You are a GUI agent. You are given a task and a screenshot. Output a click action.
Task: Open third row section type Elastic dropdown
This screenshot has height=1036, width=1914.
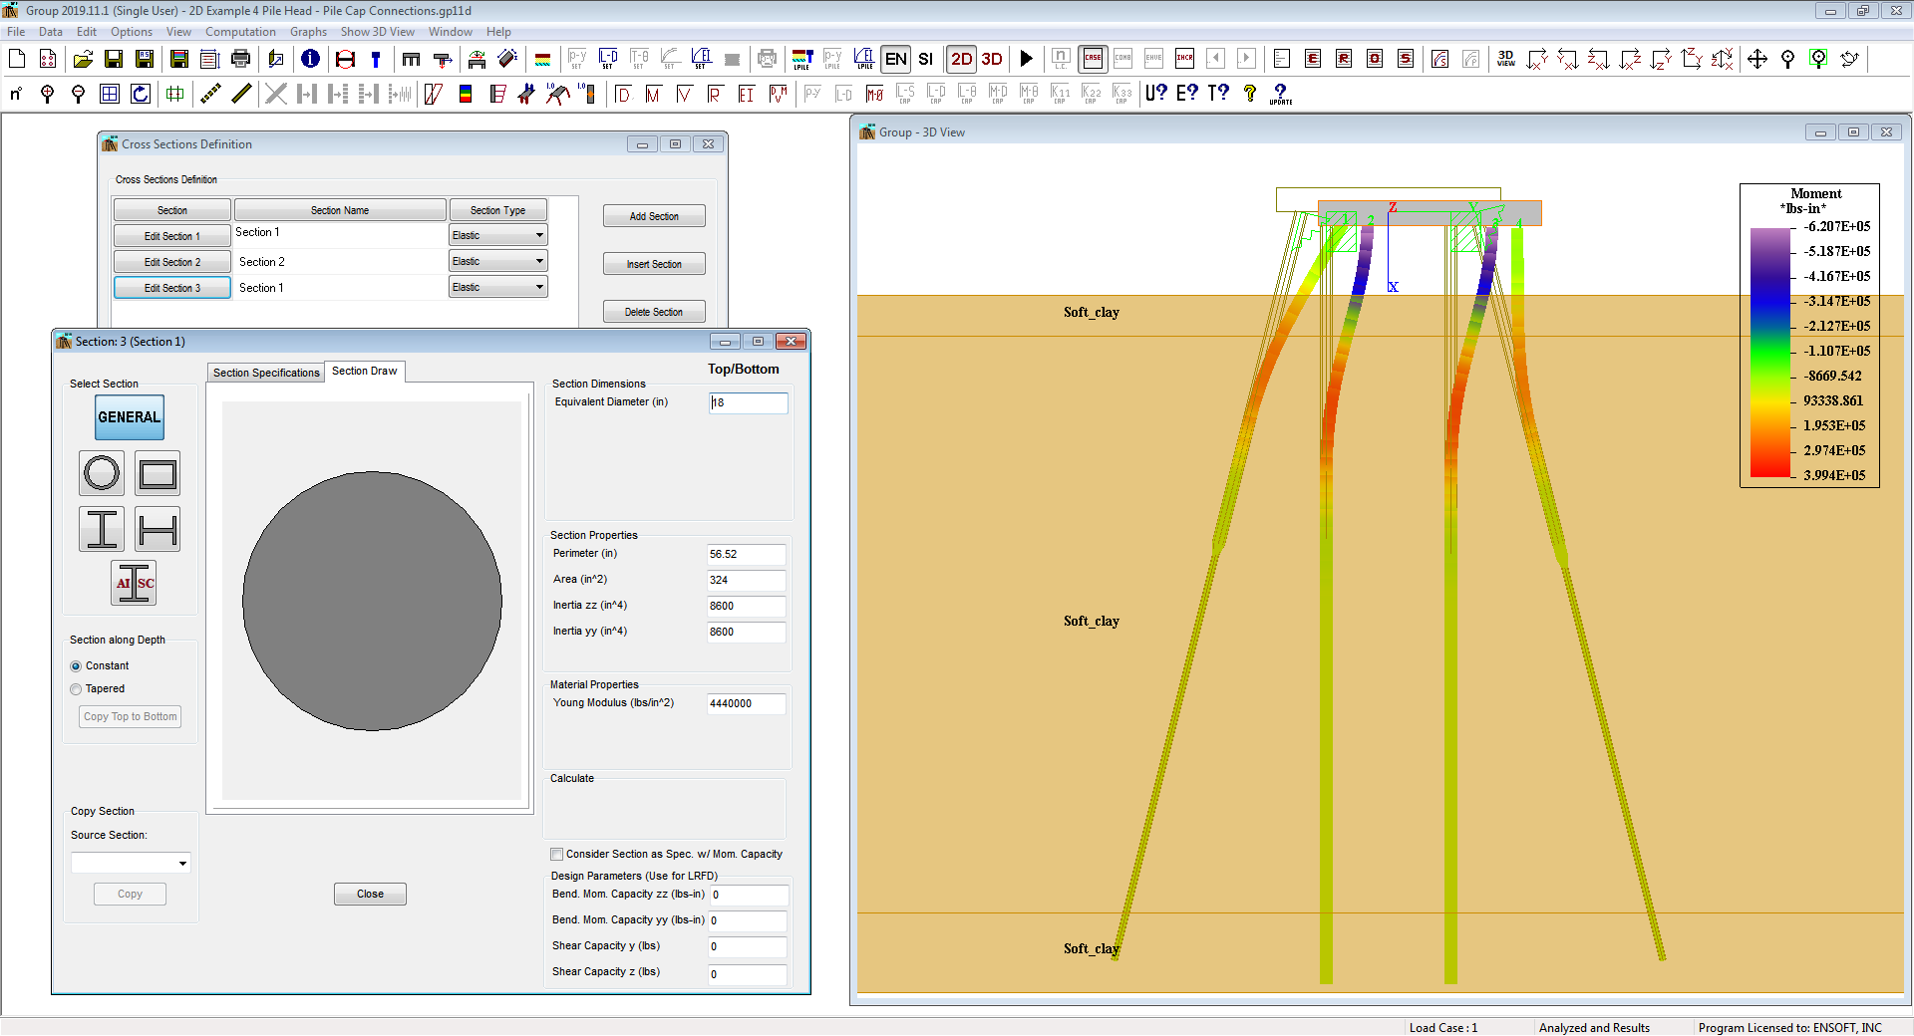(498, 288)
